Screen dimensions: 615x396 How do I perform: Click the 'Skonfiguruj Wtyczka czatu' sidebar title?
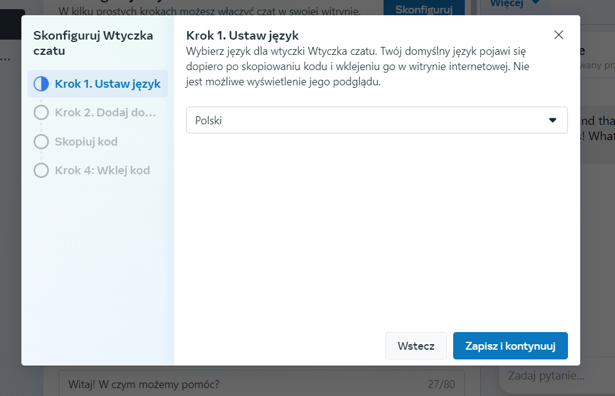93,43
